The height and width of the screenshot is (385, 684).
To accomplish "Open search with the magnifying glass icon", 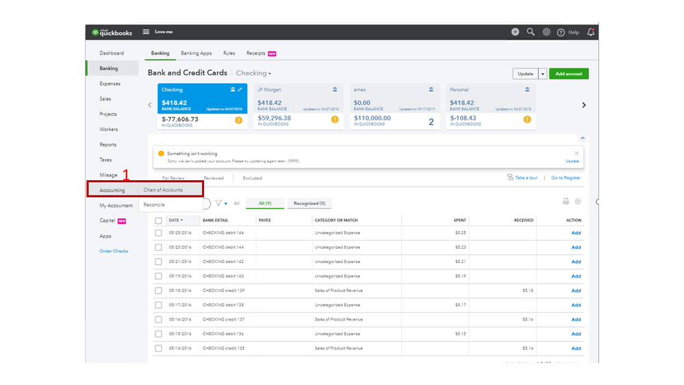I will click(531, 32).
